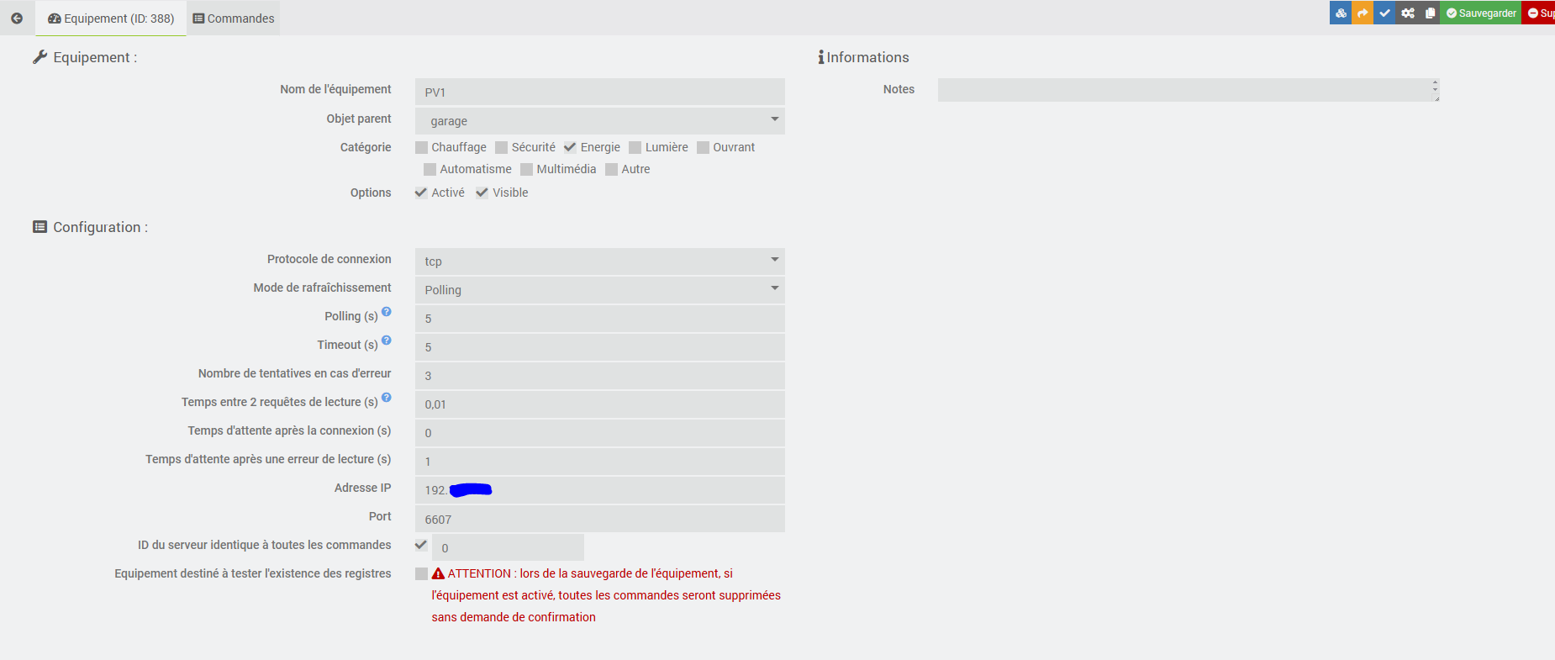
Task: Click the help icon beside Timeout (s)
Action: (x=387, y=341)
